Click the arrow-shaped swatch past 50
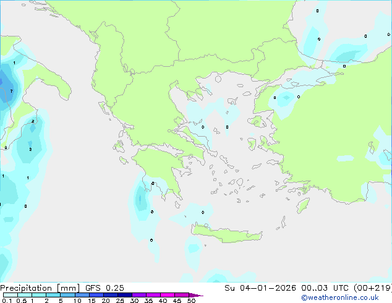Screen dimensions: 392x303 (196, 295)
